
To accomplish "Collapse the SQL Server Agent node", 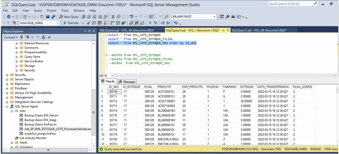I will 7,107.
